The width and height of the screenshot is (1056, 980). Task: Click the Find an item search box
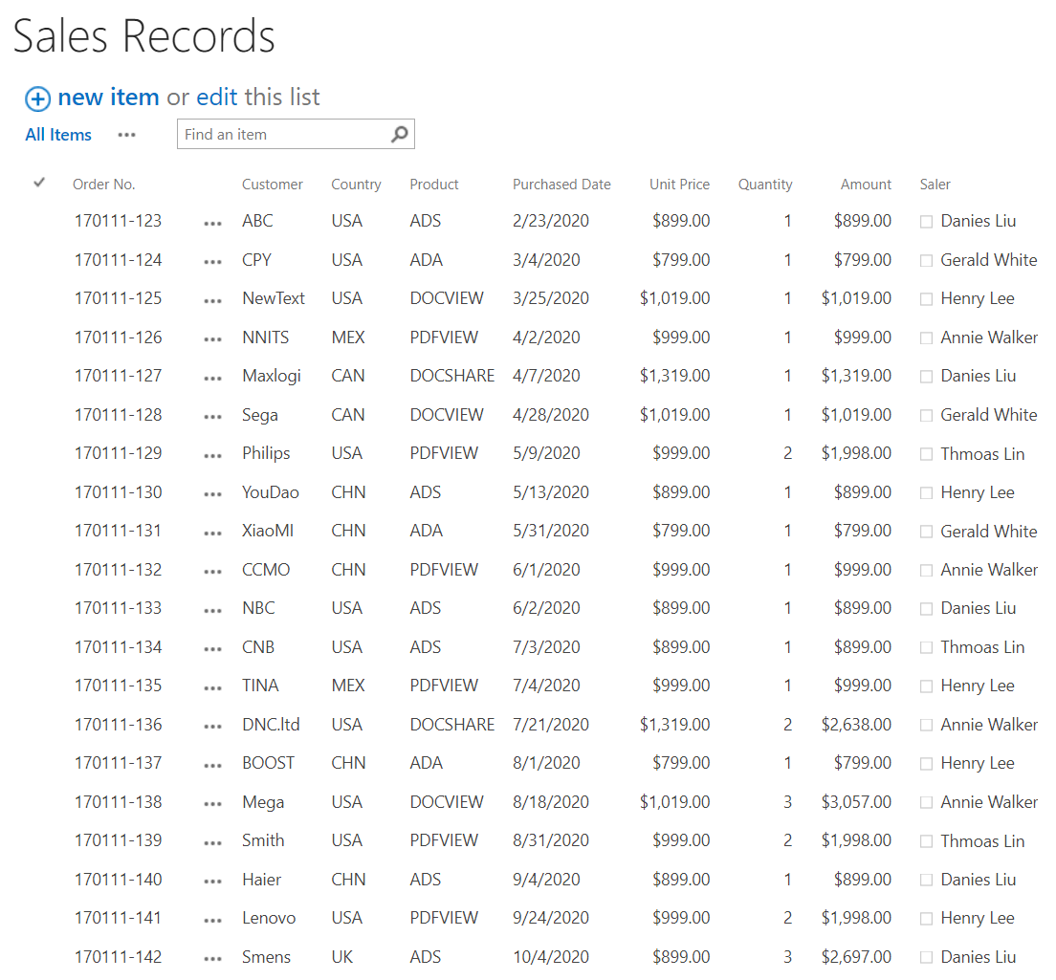[x=283, y=135]
